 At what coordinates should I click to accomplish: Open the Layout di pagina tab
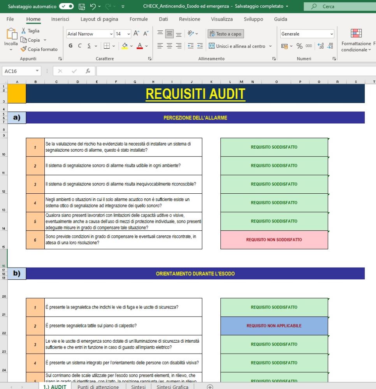click(x=99, y=19)
